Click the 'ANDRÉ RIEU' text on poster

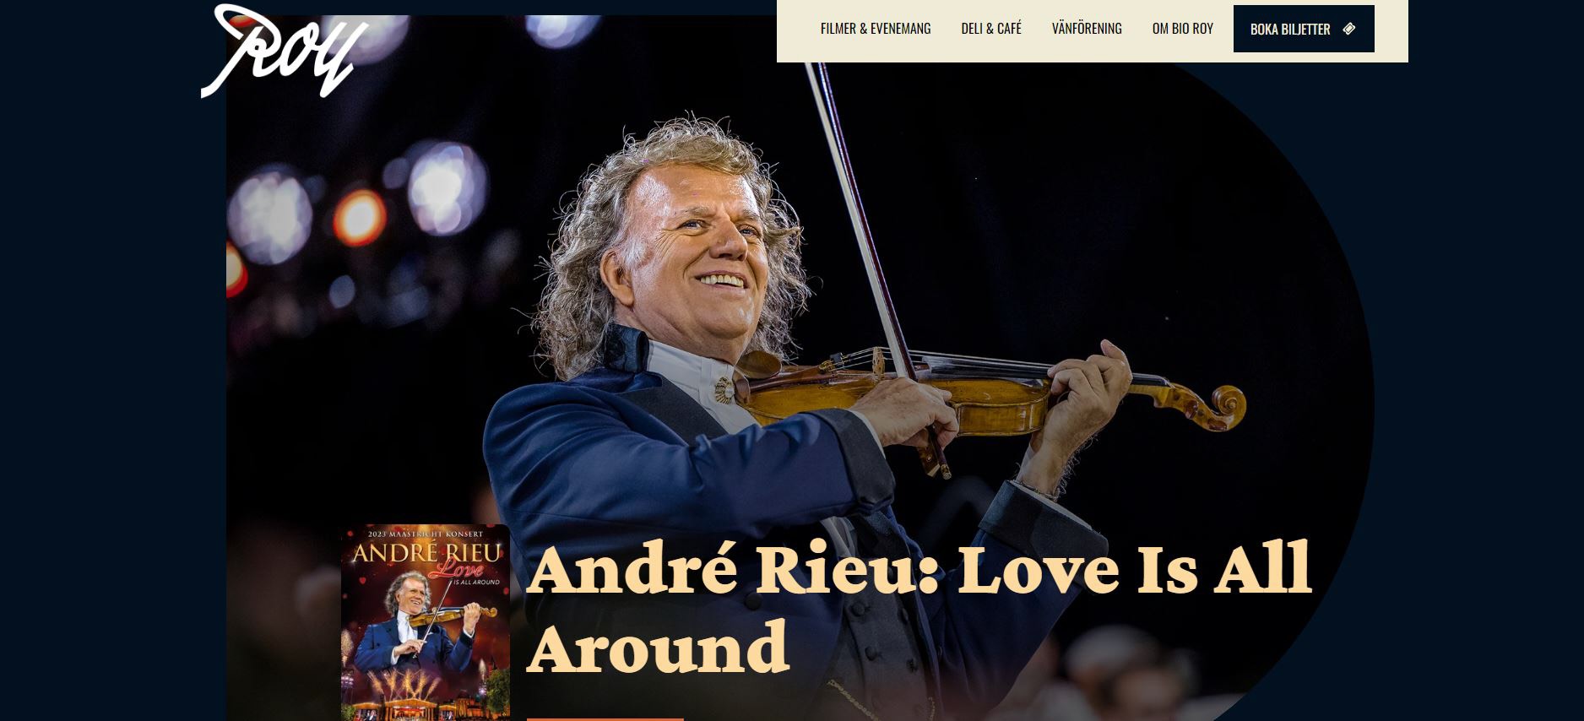coord(426,555)
